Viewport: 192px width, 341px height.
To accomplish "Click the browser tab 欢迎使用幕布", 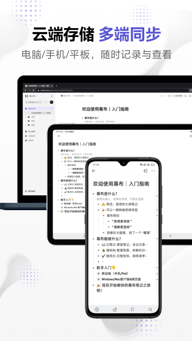I will point(38,86).
